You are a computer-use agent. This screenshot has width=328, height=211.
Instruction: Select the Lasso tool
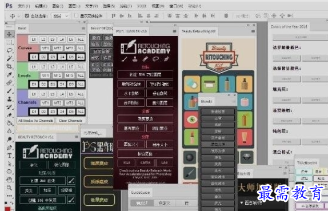tap(9, 50)
